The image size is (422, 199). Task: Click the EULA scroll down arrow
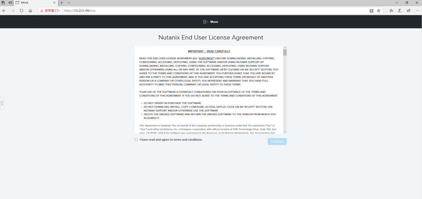click(x=285, y=132)
